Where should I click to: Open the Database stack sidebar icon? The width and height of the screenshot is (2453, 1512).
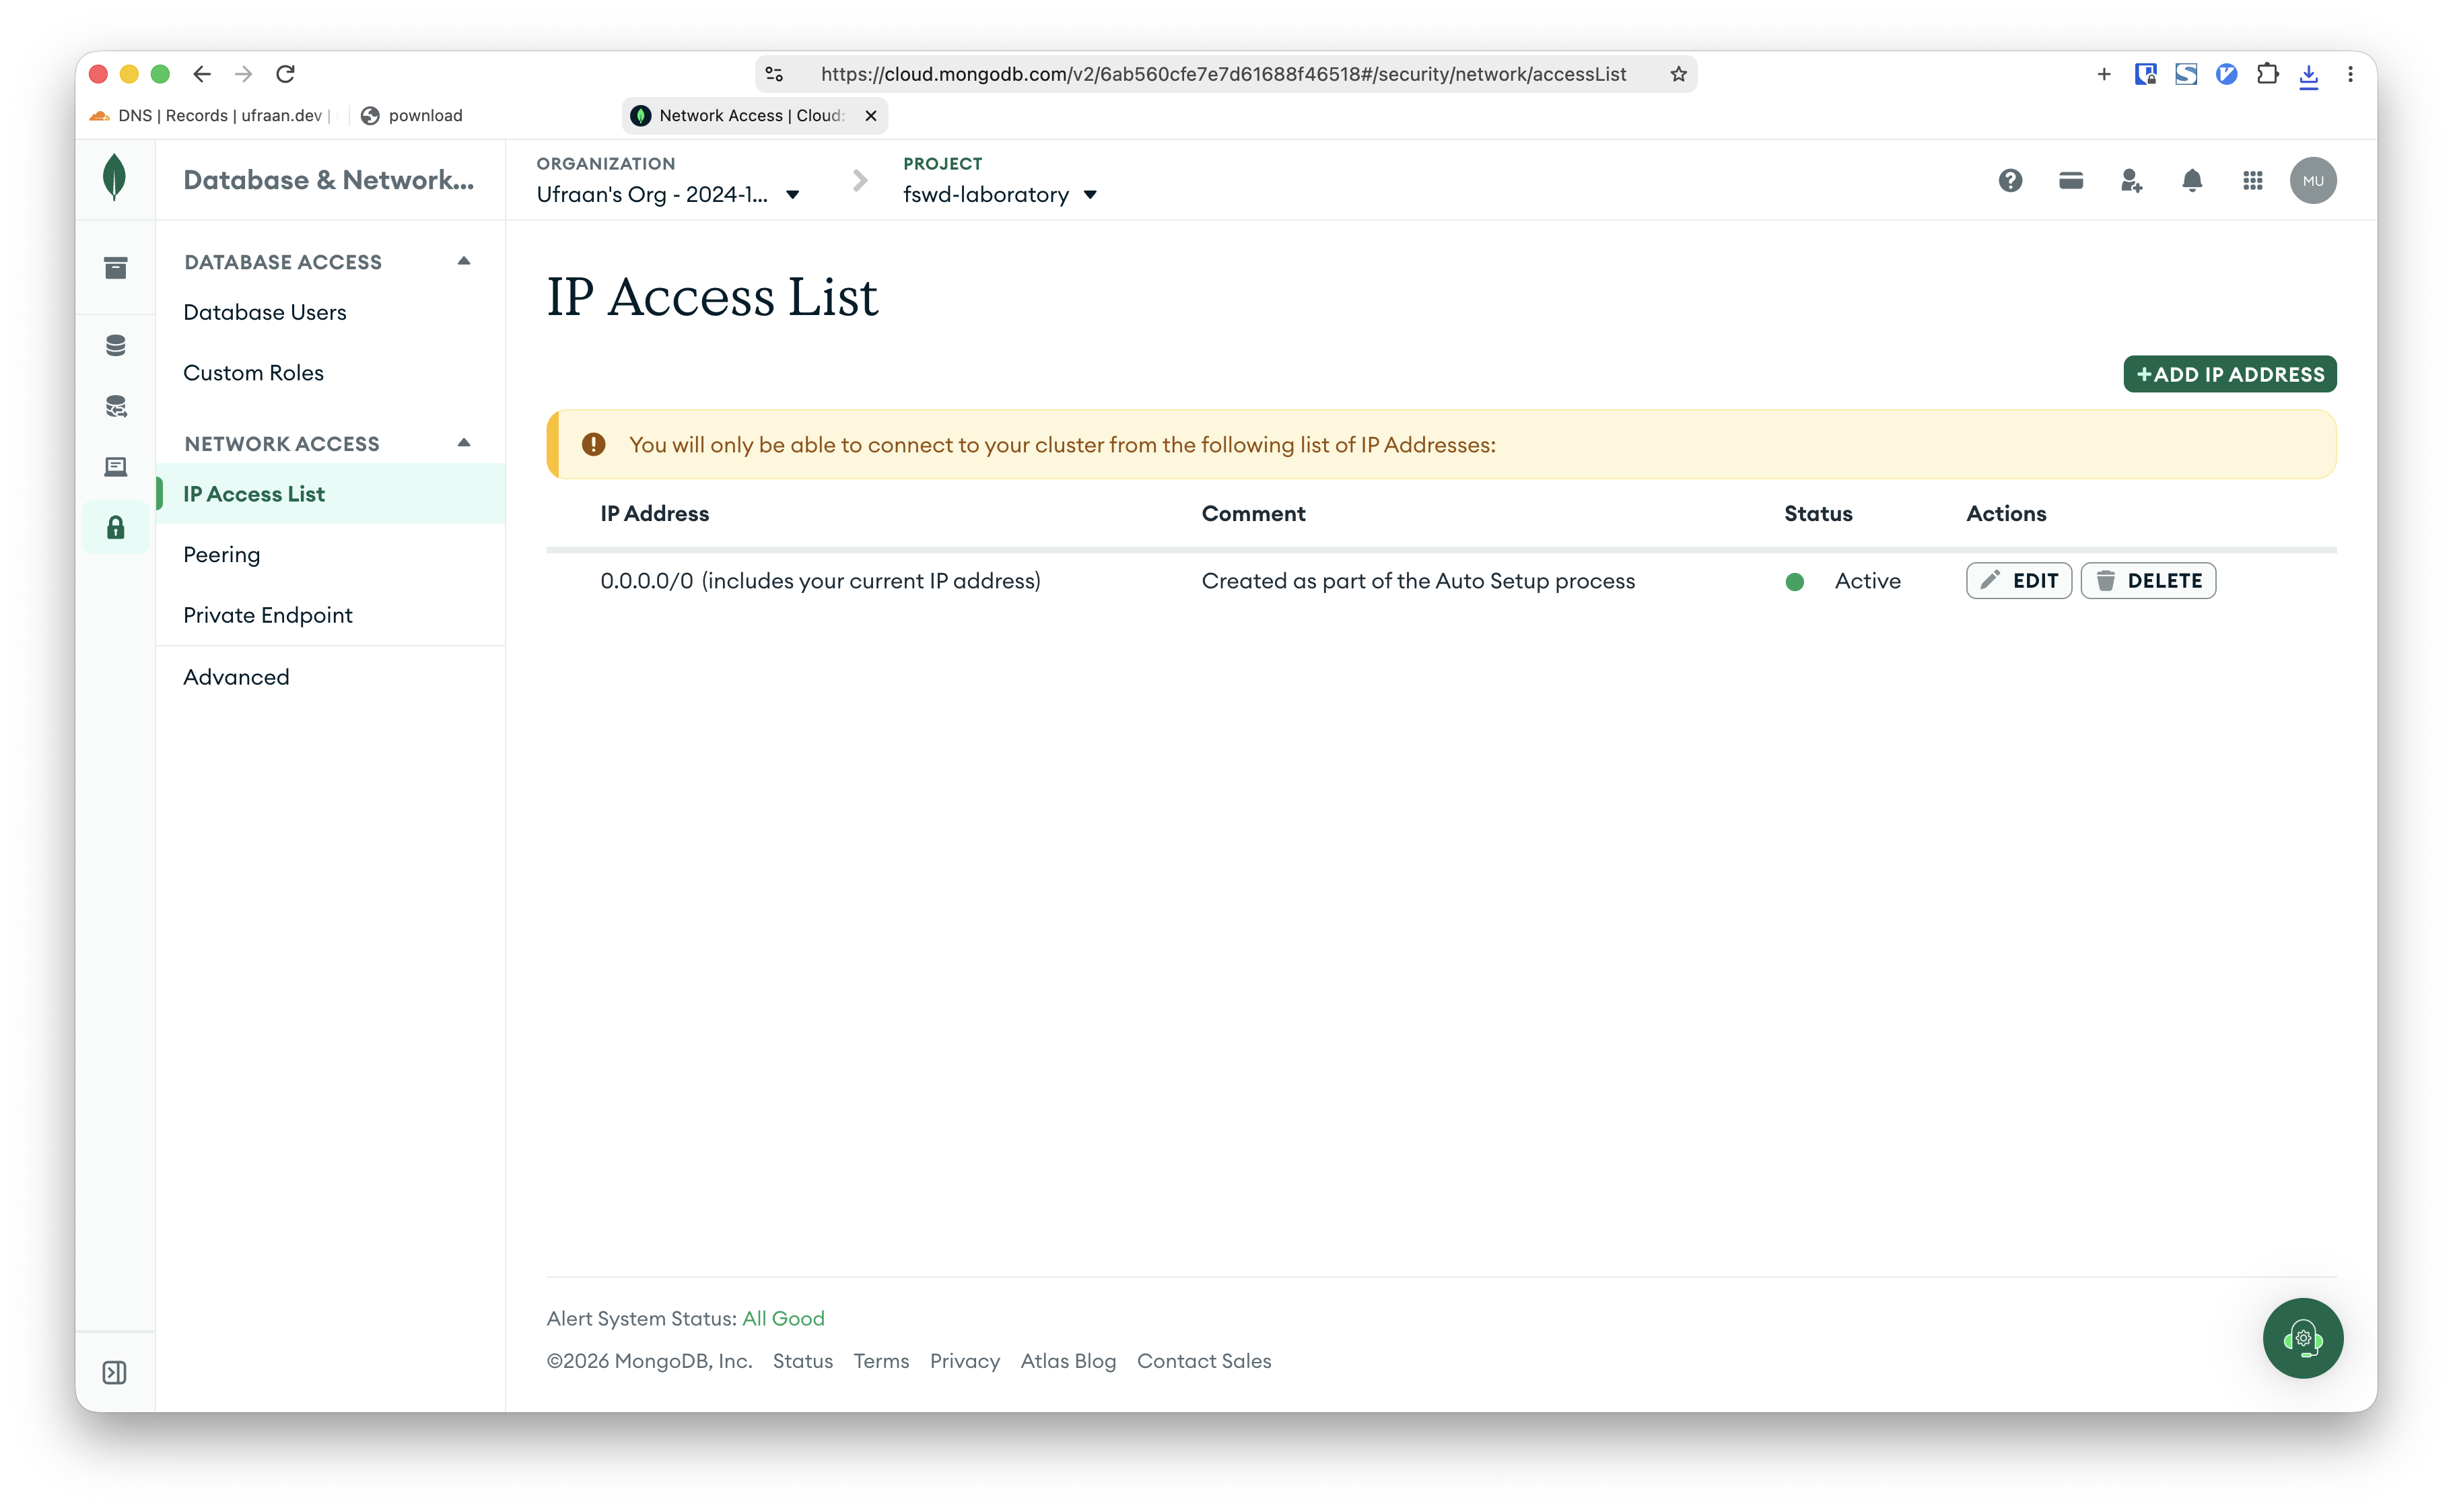point(115,345)
